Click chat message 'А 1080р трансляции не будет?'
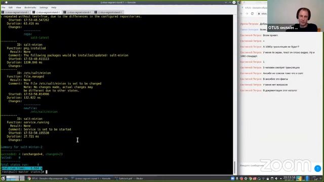This screenshot has height=182, width=324. coord(281,47)
